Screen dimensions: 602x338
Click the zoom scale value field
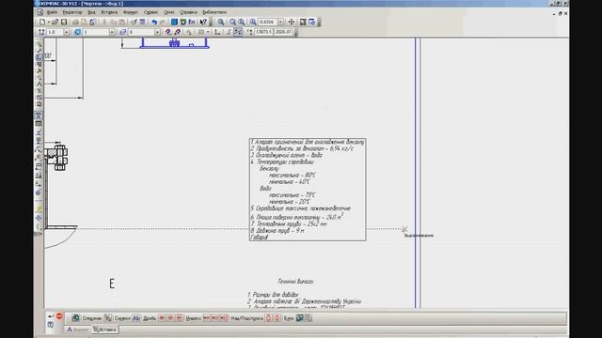point(267,23)
